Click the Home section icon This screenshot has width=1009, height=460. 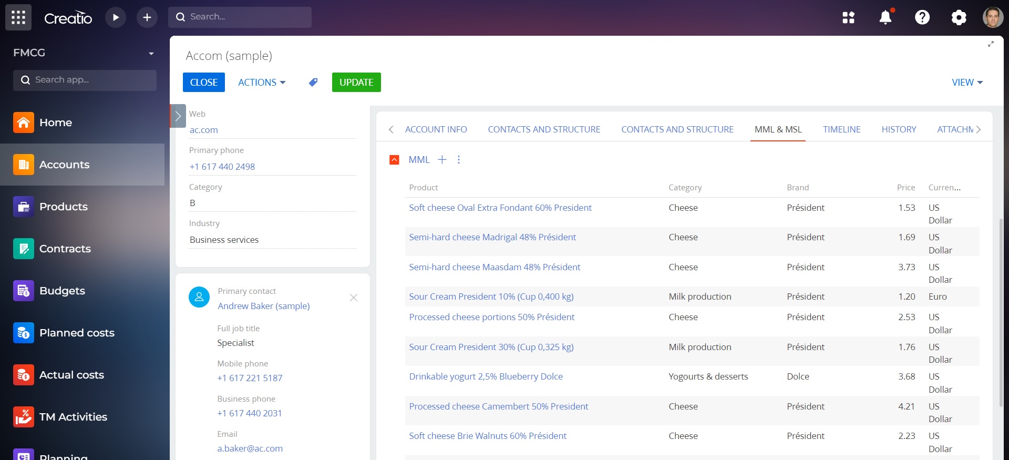24,122
